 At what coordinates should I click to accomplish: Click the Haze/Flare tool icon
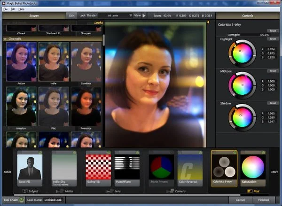(x=127, y=167)
